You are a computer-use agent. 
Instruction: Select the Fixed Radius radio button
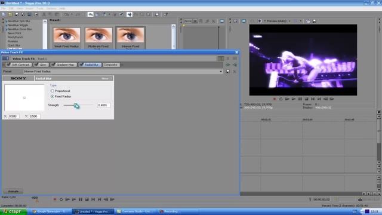coord(52,97)
